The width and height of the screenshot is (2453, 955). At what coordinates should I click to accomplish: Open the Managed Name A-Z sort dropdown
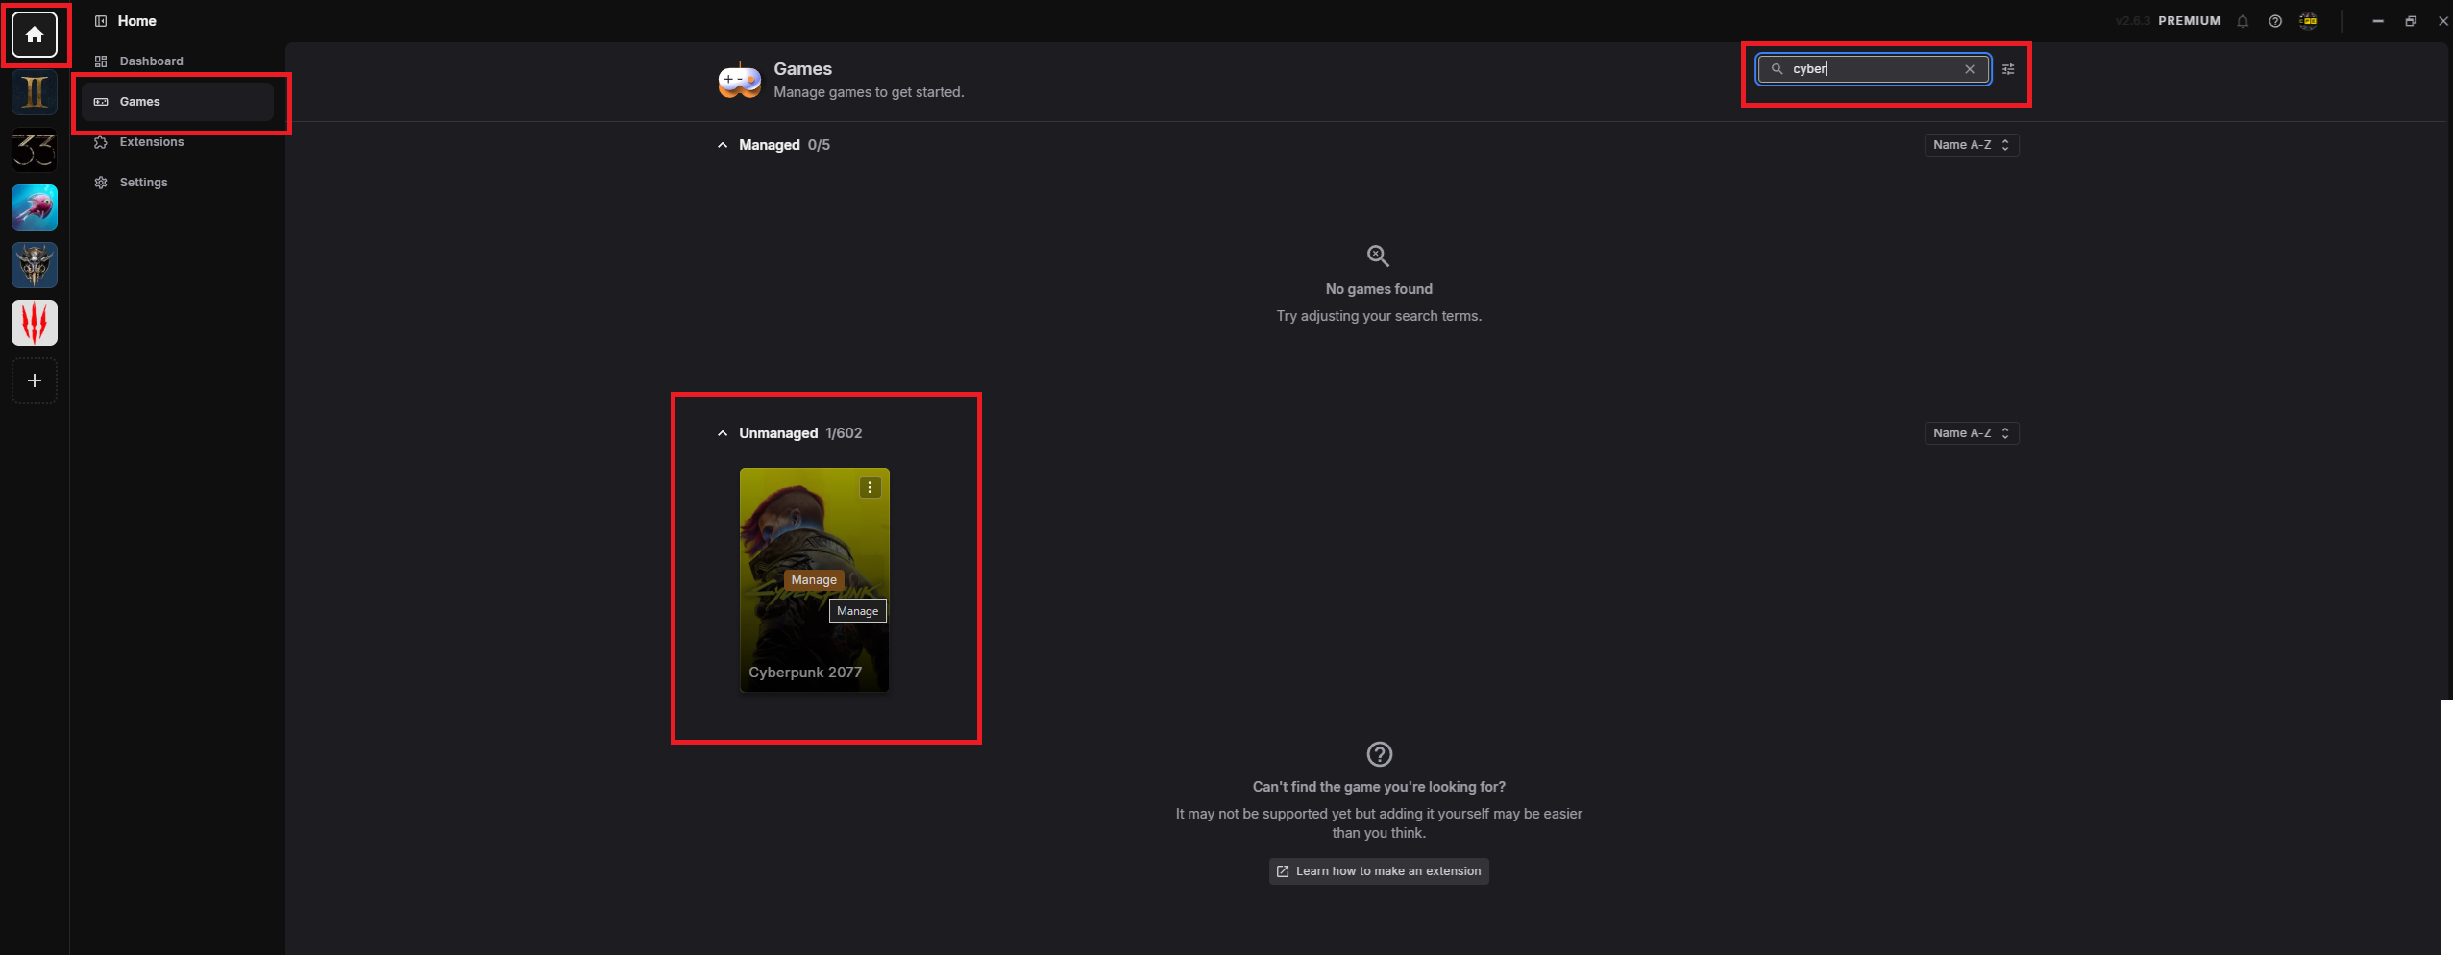click(x=1972, y=145)
